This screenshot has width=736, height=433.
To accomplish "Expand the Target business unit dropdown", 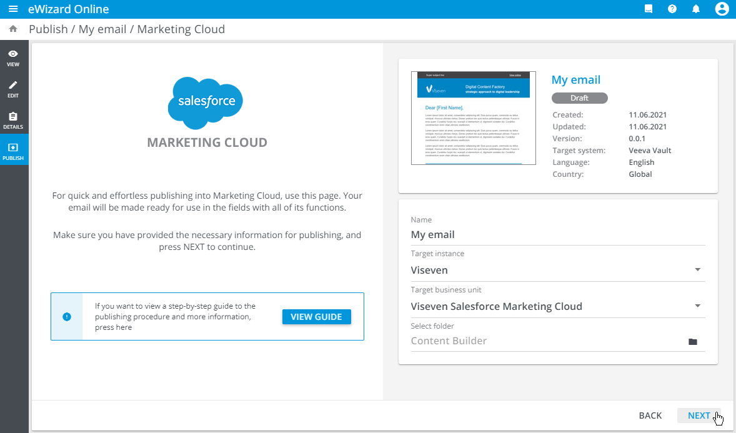I will (697, 306).
